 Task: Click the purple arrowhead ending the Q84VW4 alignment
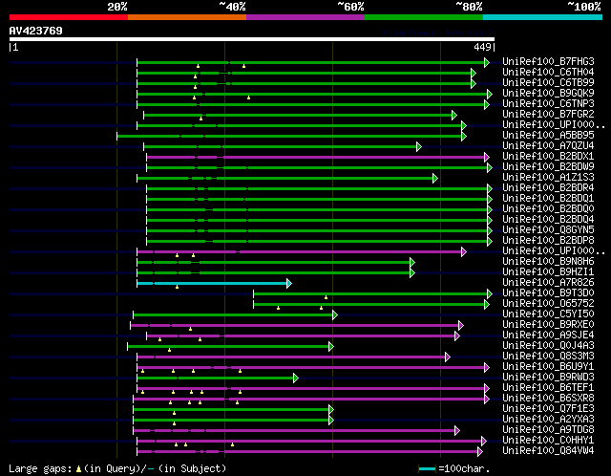coord(480,452)
